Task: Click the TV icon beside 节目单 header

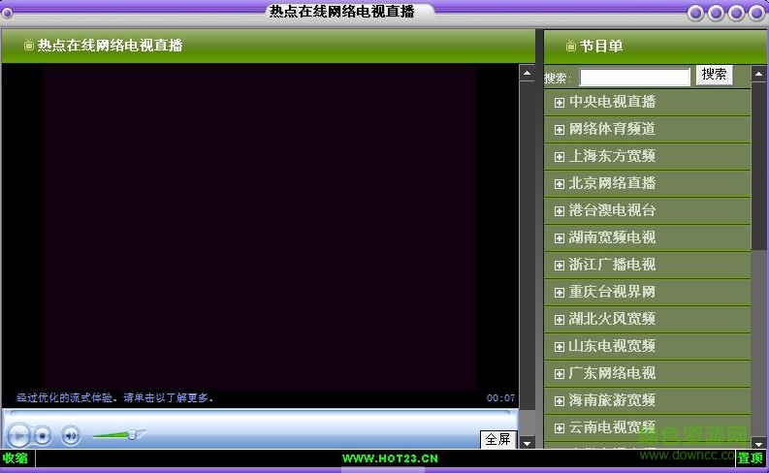Action: pyautogui.click(x=571, y=47)
